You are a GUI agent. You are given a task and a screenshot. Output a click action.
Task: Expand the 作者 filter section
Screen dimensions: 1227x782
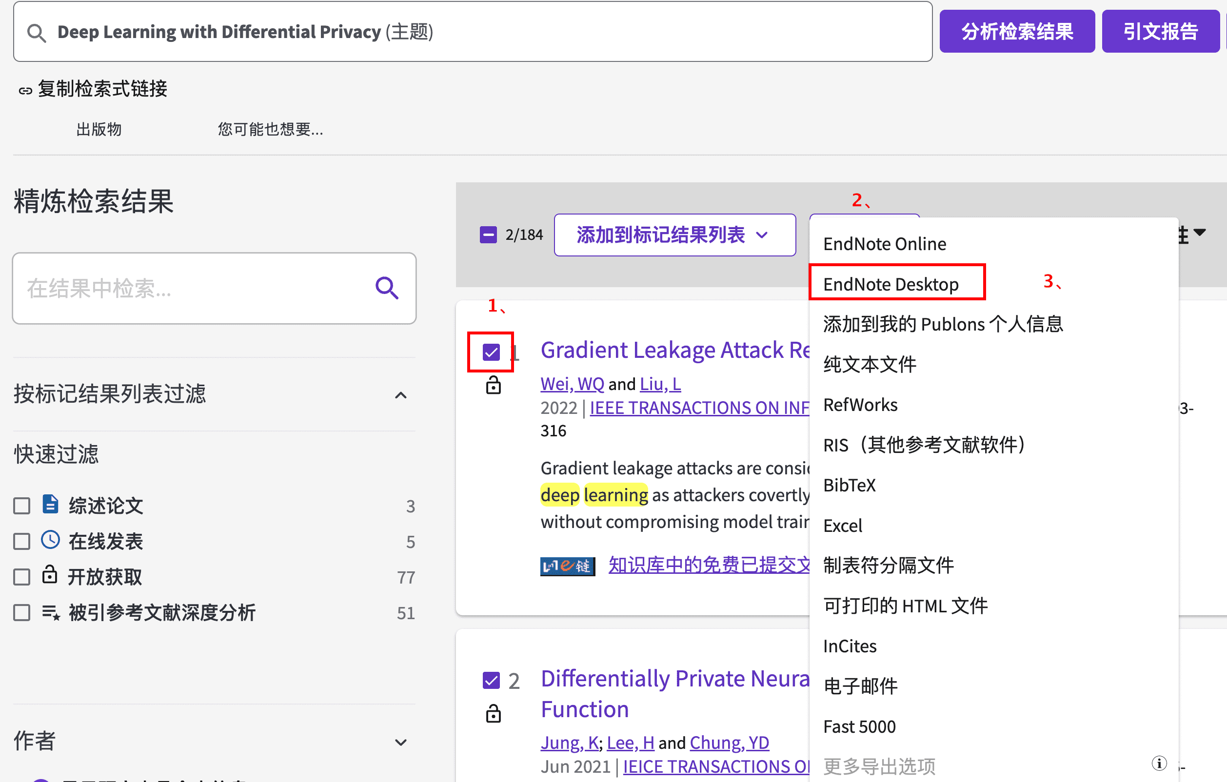[x=400, y=742]
